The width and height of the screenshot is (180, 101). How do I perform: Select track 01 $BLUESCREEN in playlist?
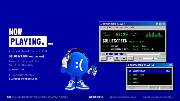[150, 71]
